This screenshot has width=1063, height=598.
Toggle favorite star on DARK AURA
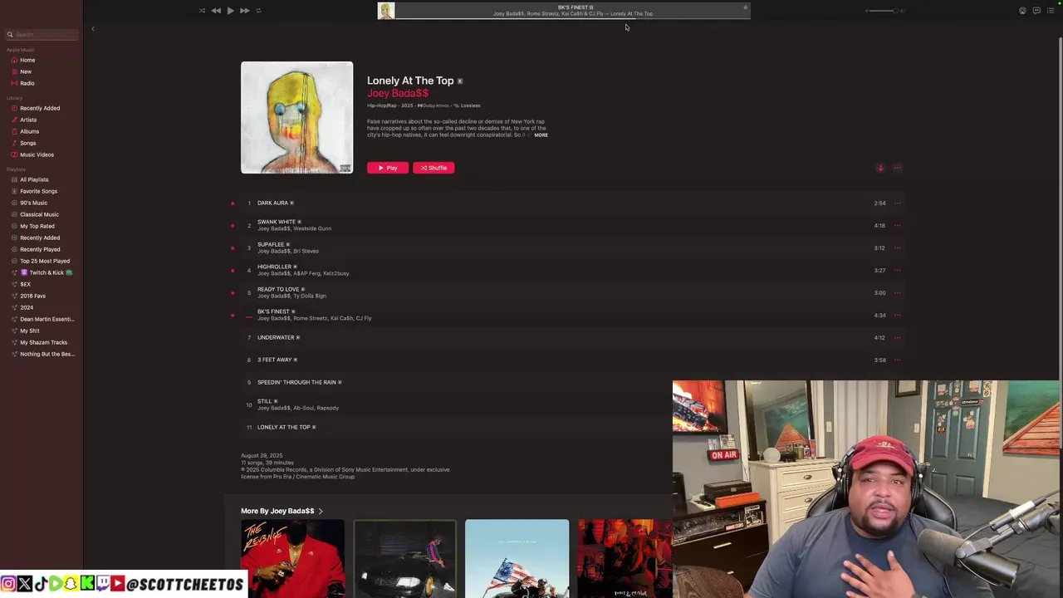click(233, 203)
